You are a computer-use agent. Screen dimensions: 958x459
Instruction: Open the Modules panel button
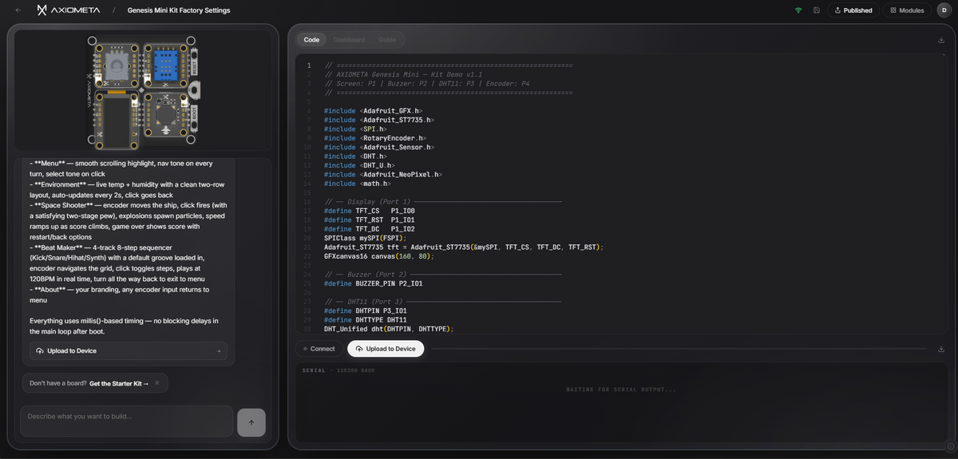pos(907,10)
